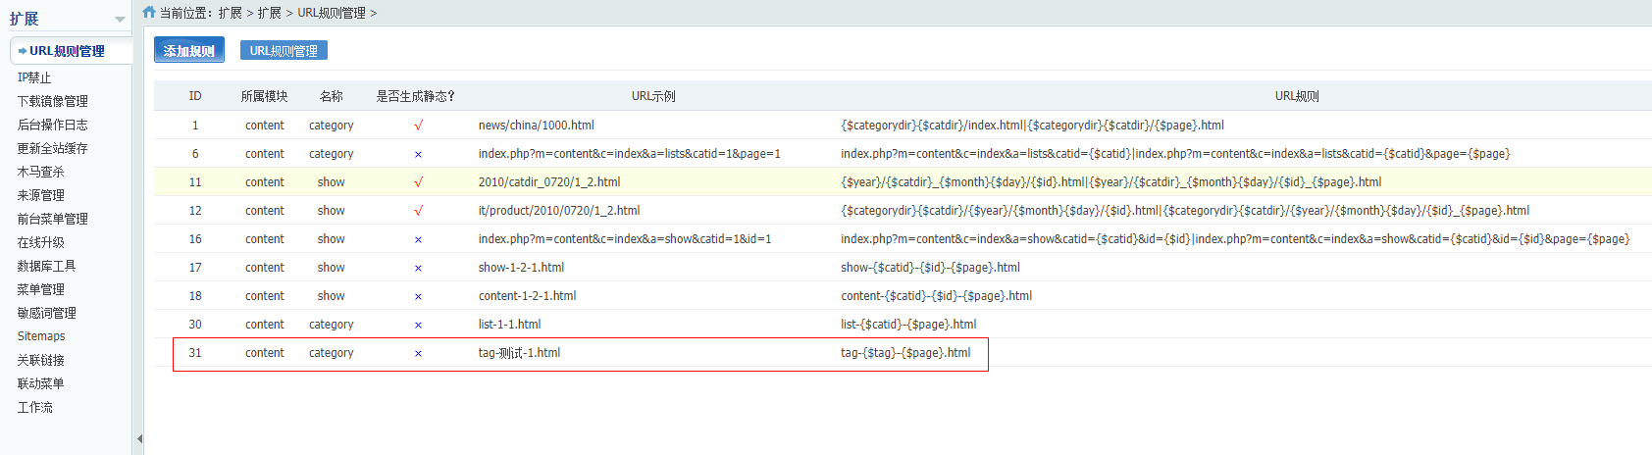
Task: Open IP禁止 in the sidebar menu
Action: tap(34, 77)
